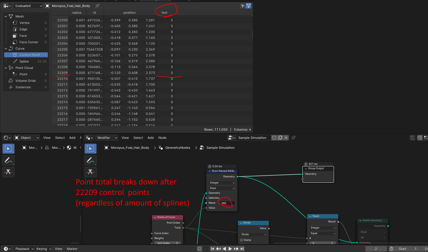Unlink the Sample Simulation node group
The width and height of the screenshot is (428, 252).
pyautogui.click(x=286, y=138)
